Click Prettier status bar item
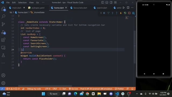 click(119, 89)
